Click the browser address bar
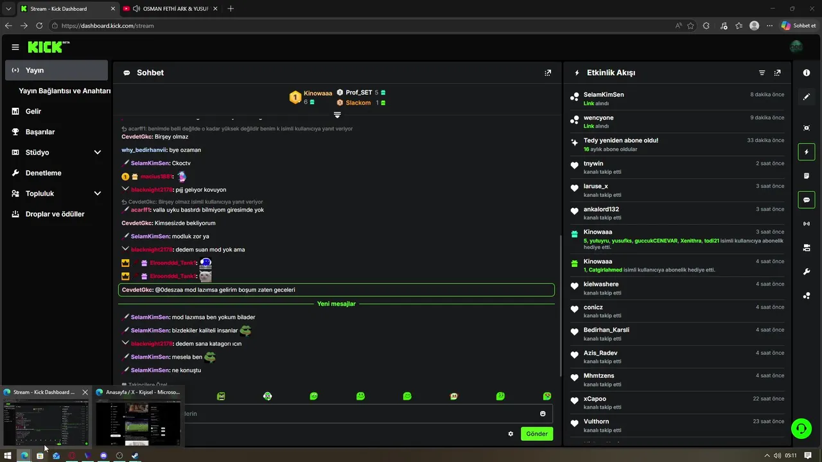The image size is (822, 462). coord(360,26)
